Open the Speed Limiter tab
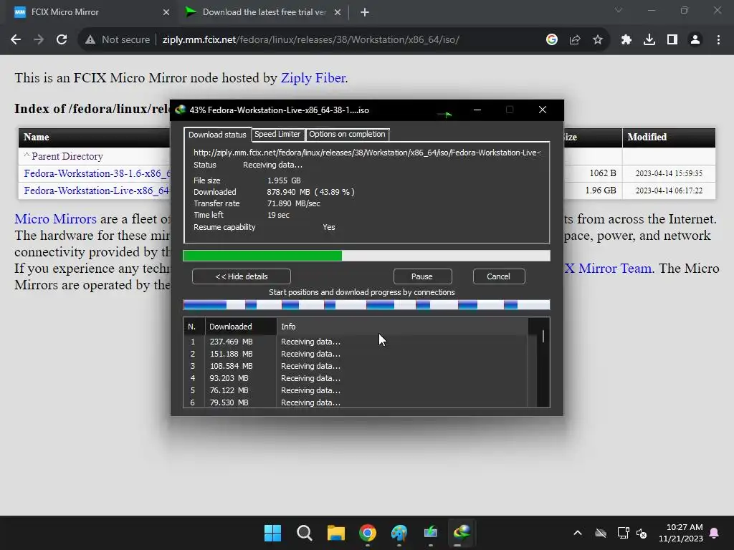 [277, 134]
